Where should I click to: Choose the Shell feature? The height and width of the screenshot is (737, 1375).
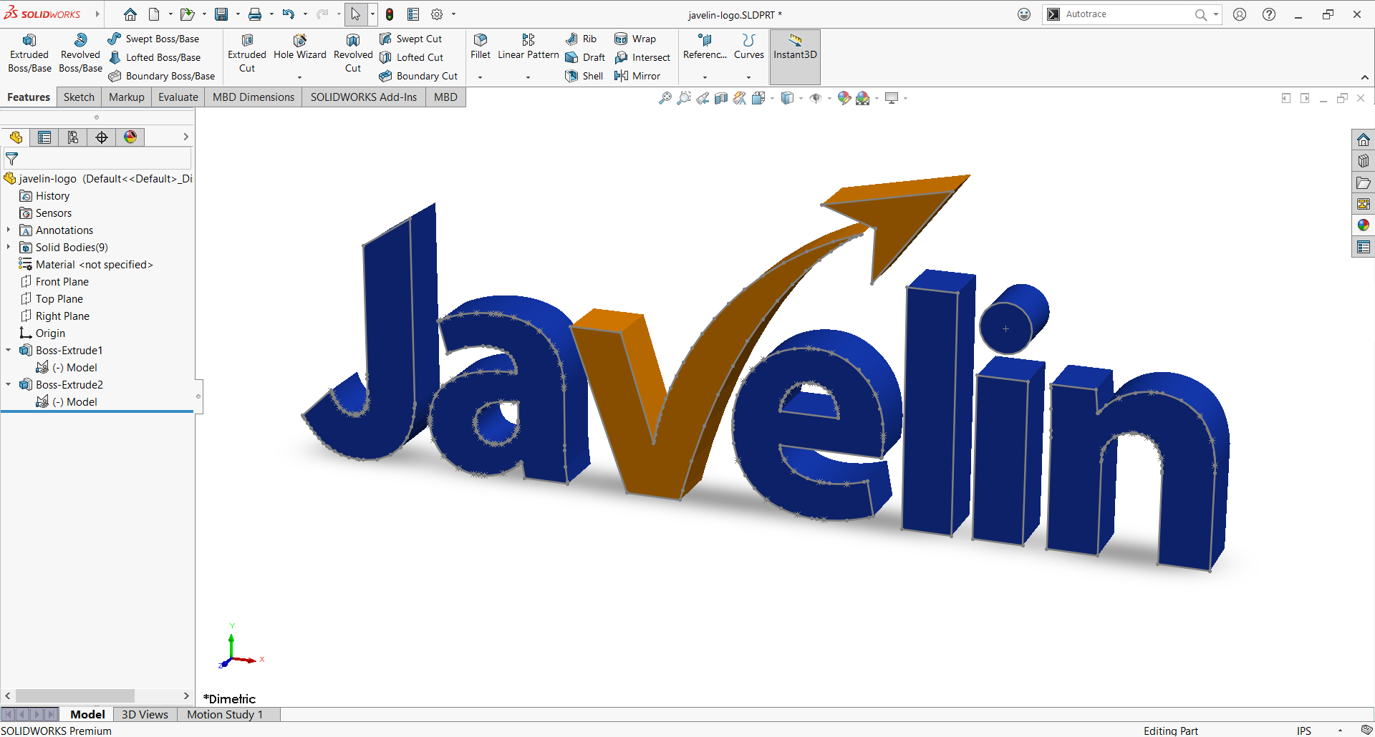(x=584, y=76)
